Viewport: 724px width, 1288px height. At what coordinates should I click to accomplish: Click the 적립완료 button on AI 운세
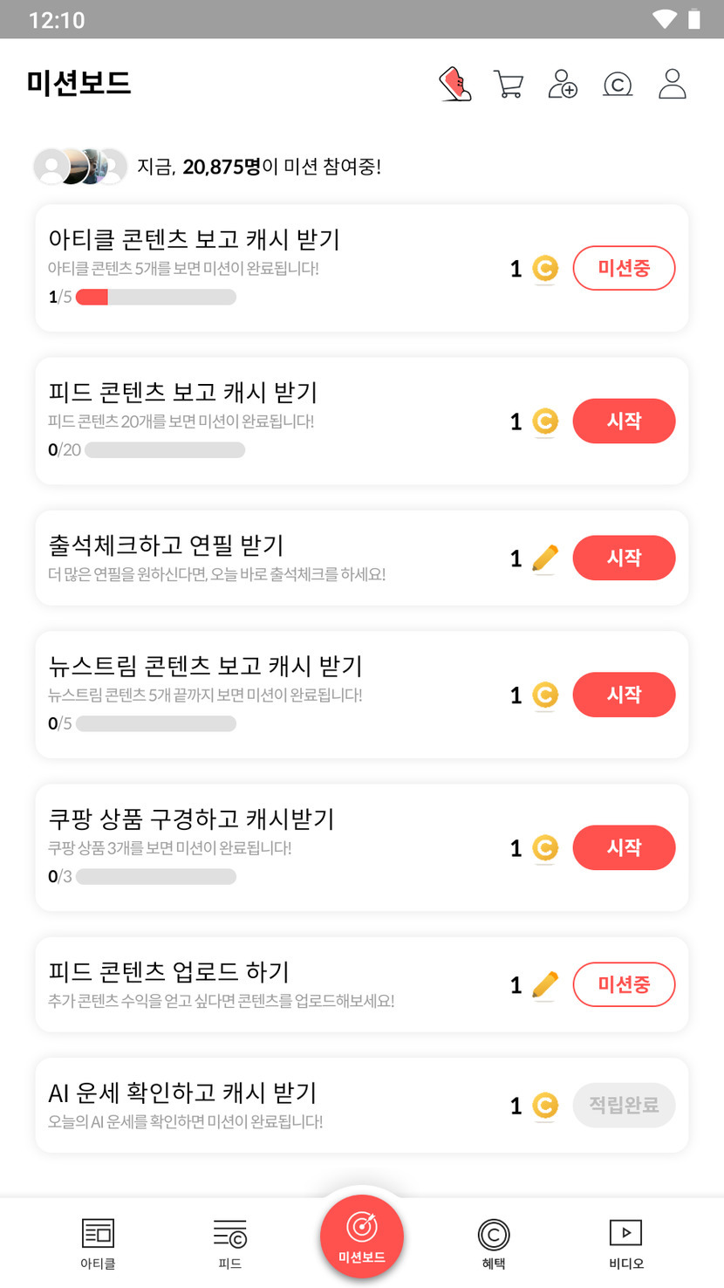pos(624,1106)
